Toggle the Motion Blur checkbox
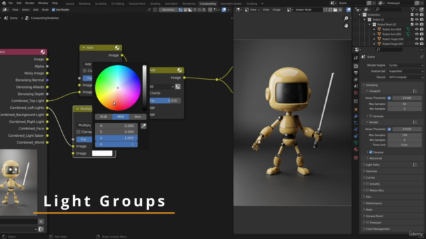The image size is (426, 239). point(367,191)
